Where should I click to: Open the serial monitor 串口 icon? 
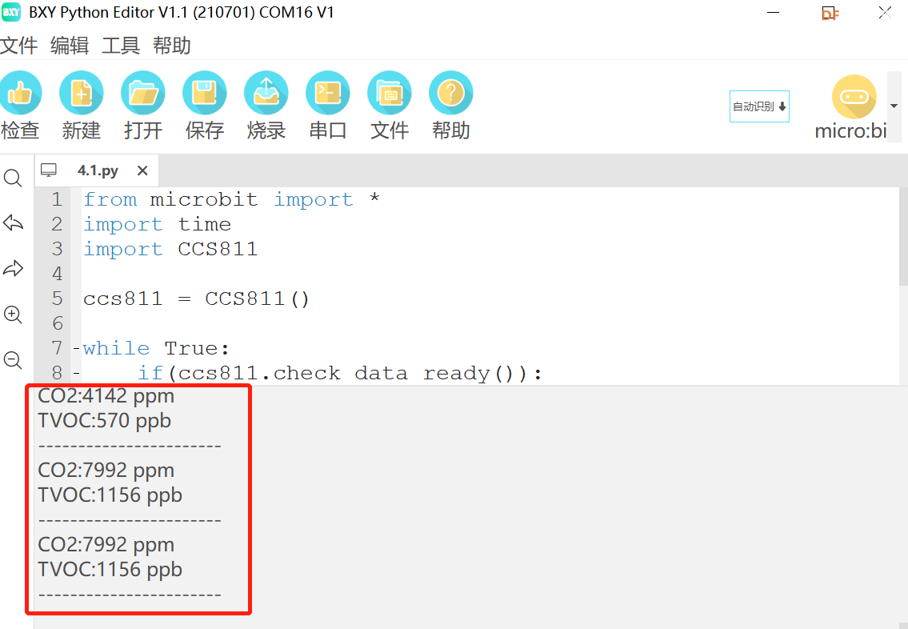tap(328, 93)
